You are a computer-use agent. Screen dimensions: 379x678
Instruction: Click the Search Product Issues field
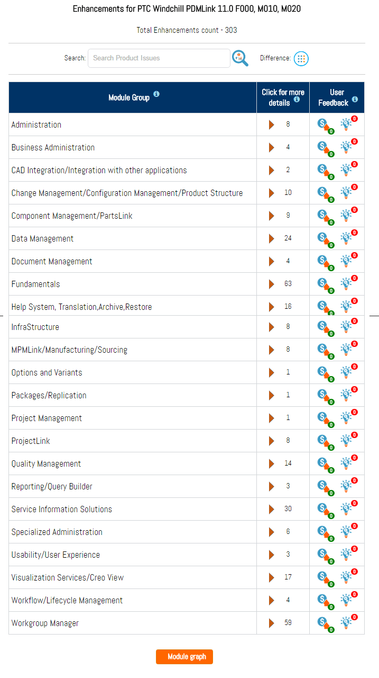click(159, 58)
